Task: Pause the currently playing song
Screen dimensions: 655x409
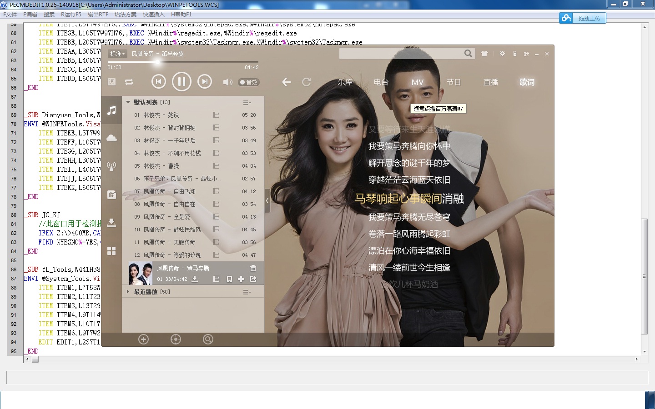Action: click(x=181, y=82)
